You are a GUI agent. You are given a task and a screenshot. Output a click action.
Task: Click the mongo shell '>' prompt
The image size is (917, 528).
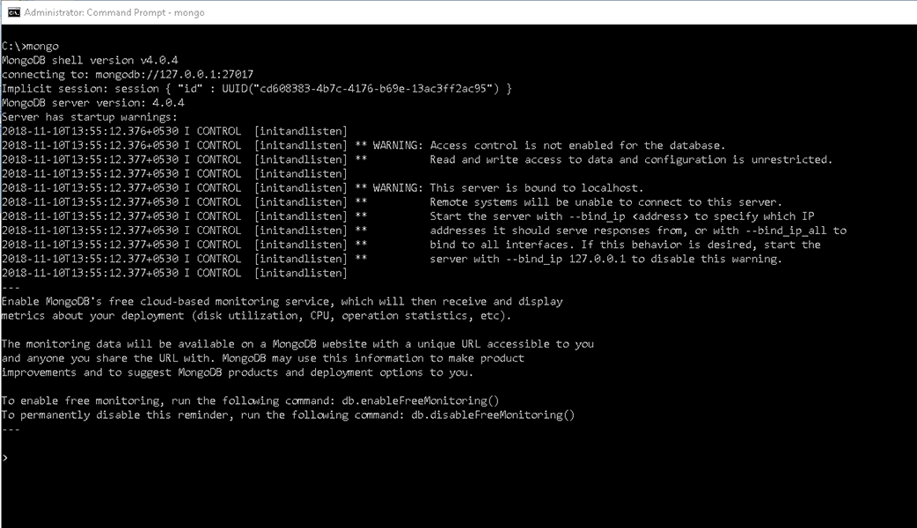tap(4, 458)
